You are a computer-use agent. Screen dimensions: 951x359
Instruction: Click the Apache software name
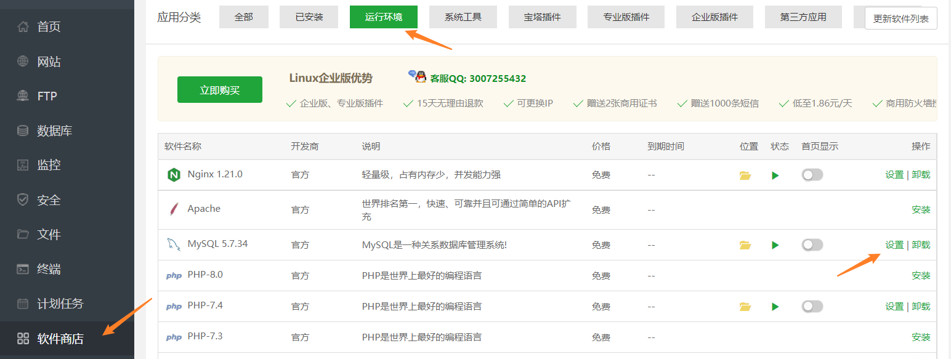click(x=204, y=209)
